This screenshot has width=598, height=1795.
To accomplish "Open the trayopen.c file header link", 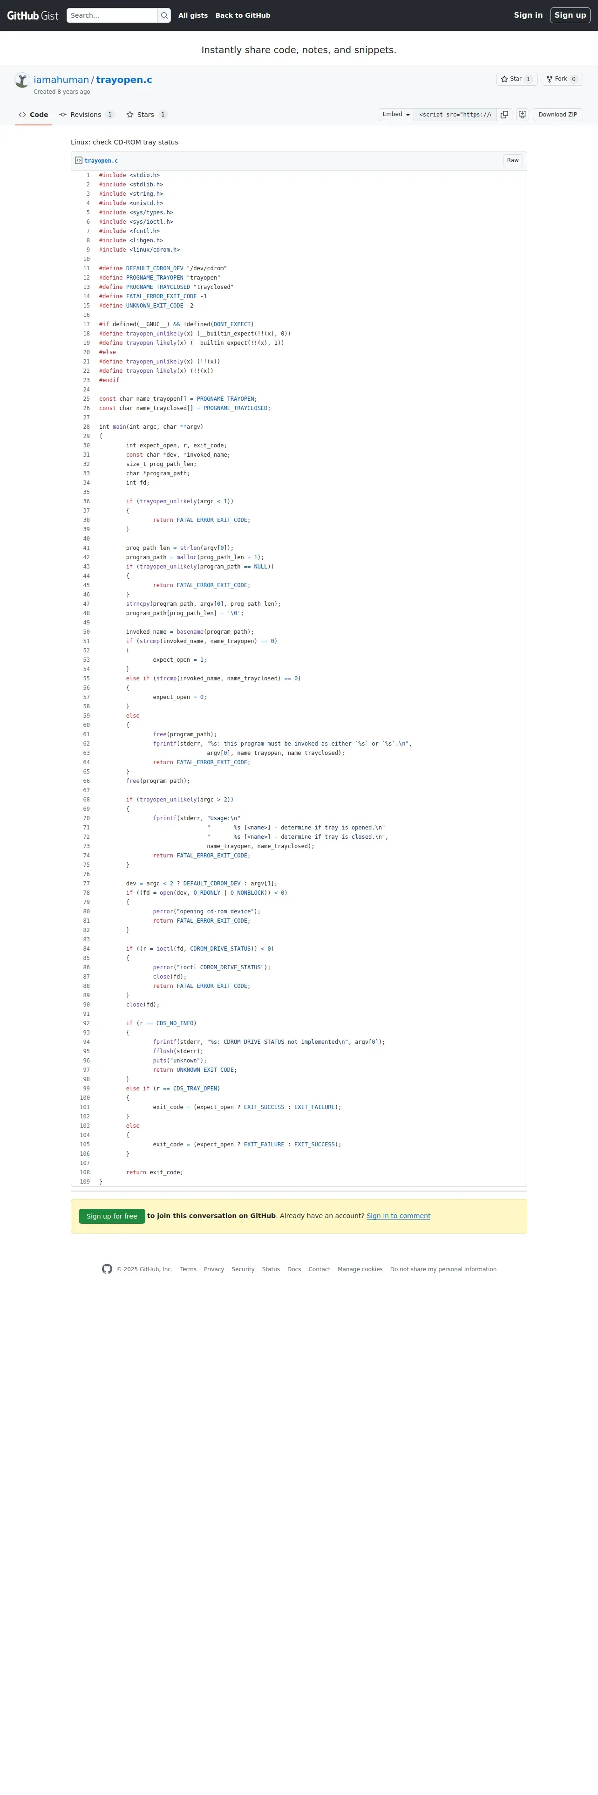I will point(101,161).
